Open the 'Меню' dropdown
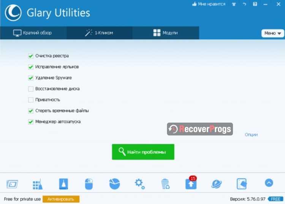Screen dimensions: 285x204 pos(272,33)
